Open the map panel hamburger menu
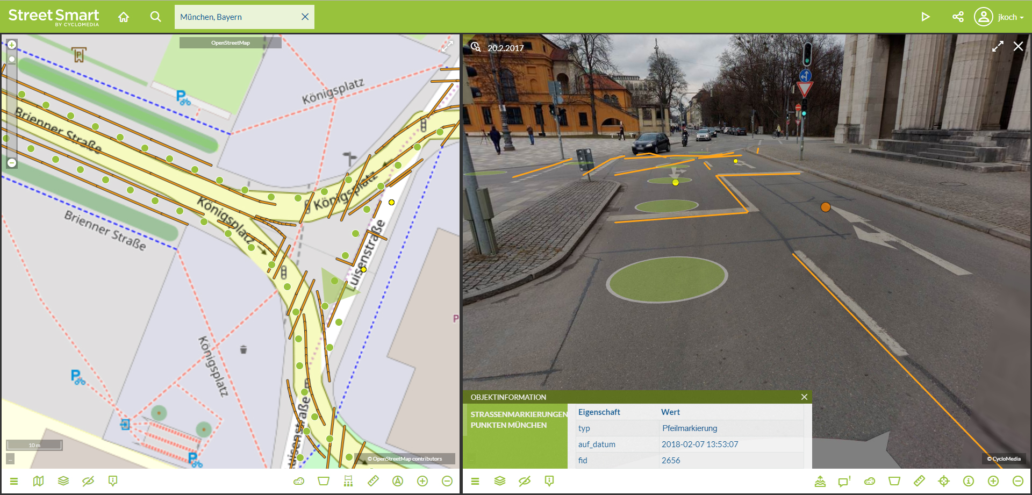The width and height of the screenshot is (1032, 495). pyautogui.click(x=14, y=481)
